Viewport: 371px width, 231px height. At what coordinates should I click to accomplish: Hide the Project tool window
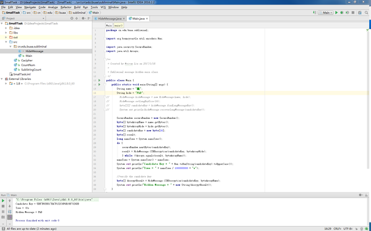pyautogui.click(x=89, y=18)
